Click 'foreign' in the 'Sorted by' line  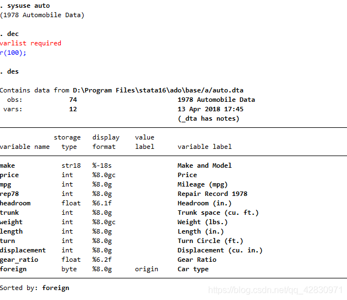(56, 288)
